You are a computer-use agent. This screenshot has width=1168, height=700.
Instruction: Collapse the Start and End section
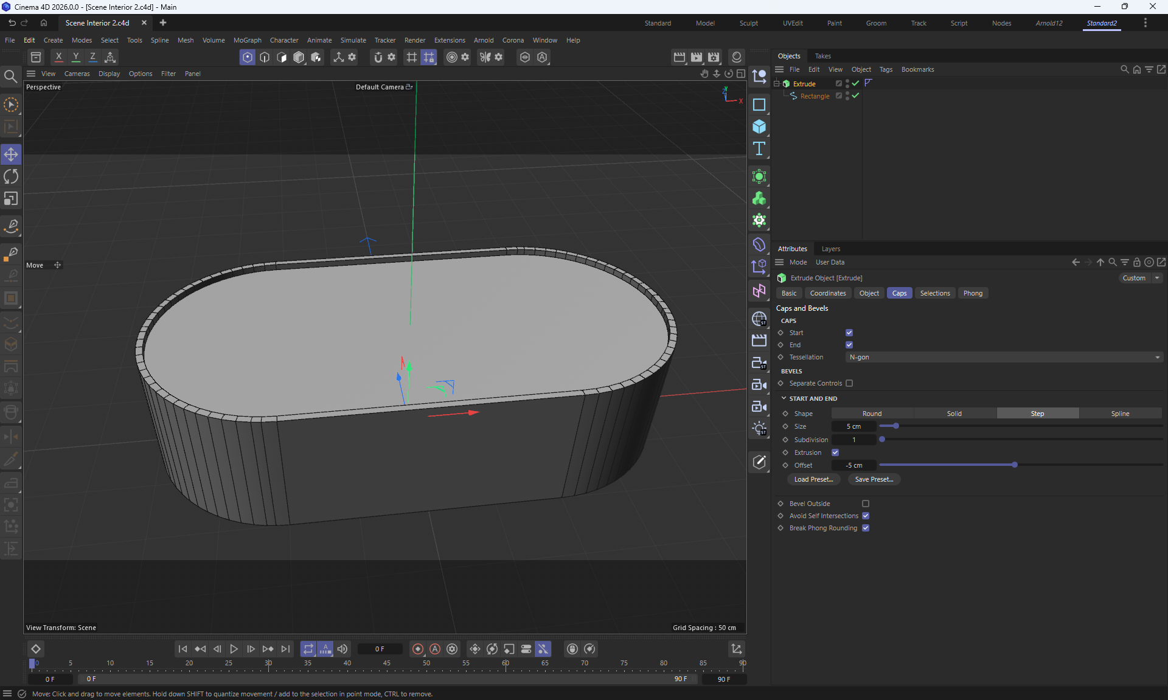784,398
